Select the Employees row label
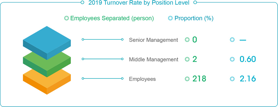This screenshot has width=278, height=107. 142,79
